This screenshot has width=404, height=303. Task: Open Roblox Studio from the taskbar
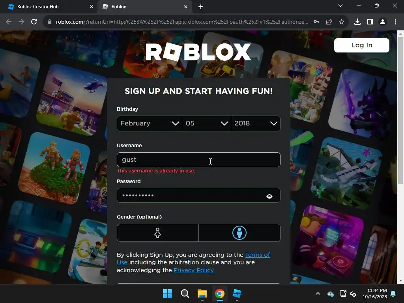pos(237,294)
